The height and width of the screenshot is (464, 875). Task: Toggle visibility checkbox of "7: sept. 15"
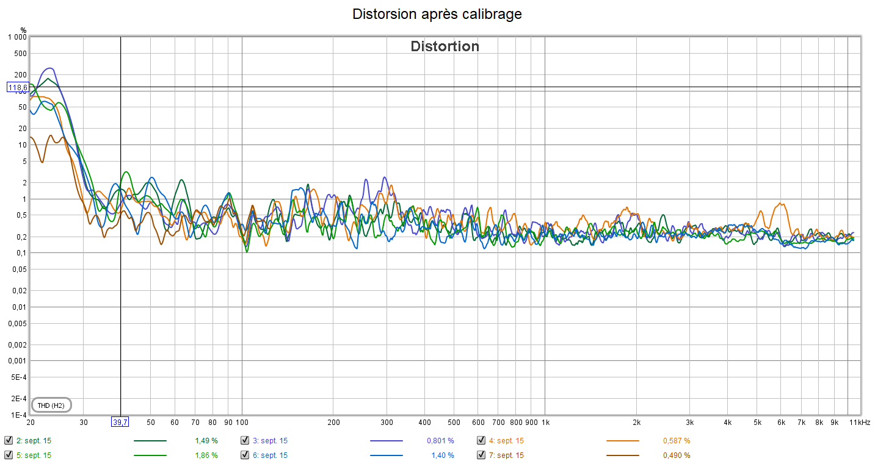(481, 455)
